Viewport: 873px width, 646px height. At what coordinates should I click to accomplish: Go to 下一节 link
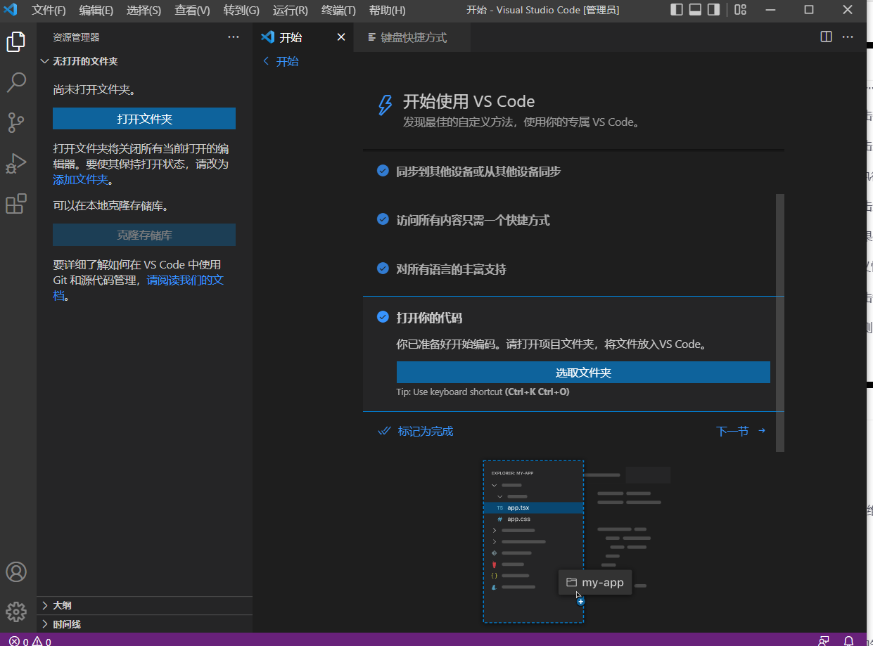point(741,431)
